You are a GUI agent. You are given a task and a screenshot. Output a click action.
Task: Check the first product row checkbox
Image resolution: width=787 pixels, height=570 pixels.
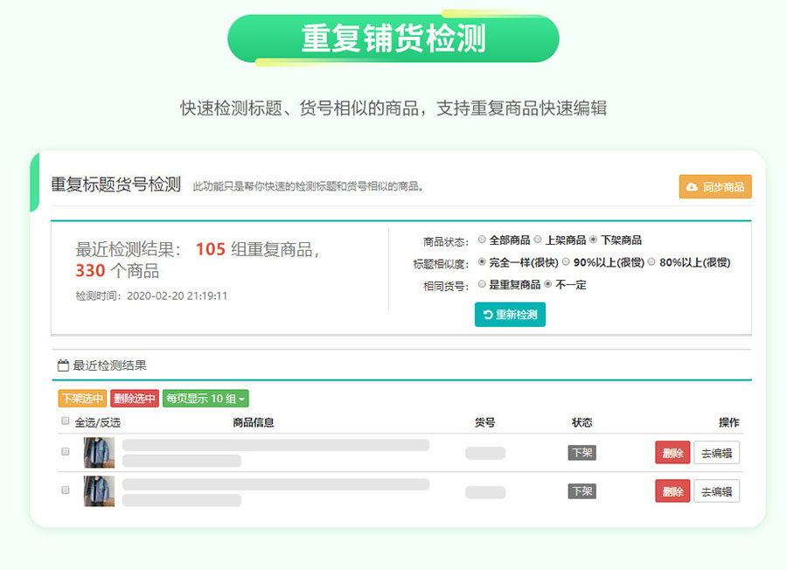(65, 452)
